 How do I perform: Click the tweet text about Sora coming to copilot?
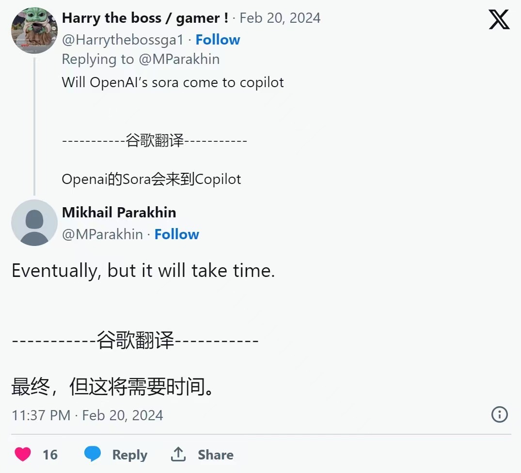pos(173,82)
